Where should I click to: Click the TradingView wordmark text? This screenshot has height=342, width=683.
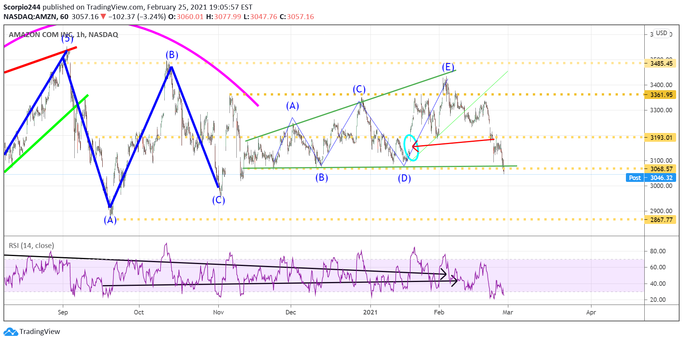click(x=40, y=332)
